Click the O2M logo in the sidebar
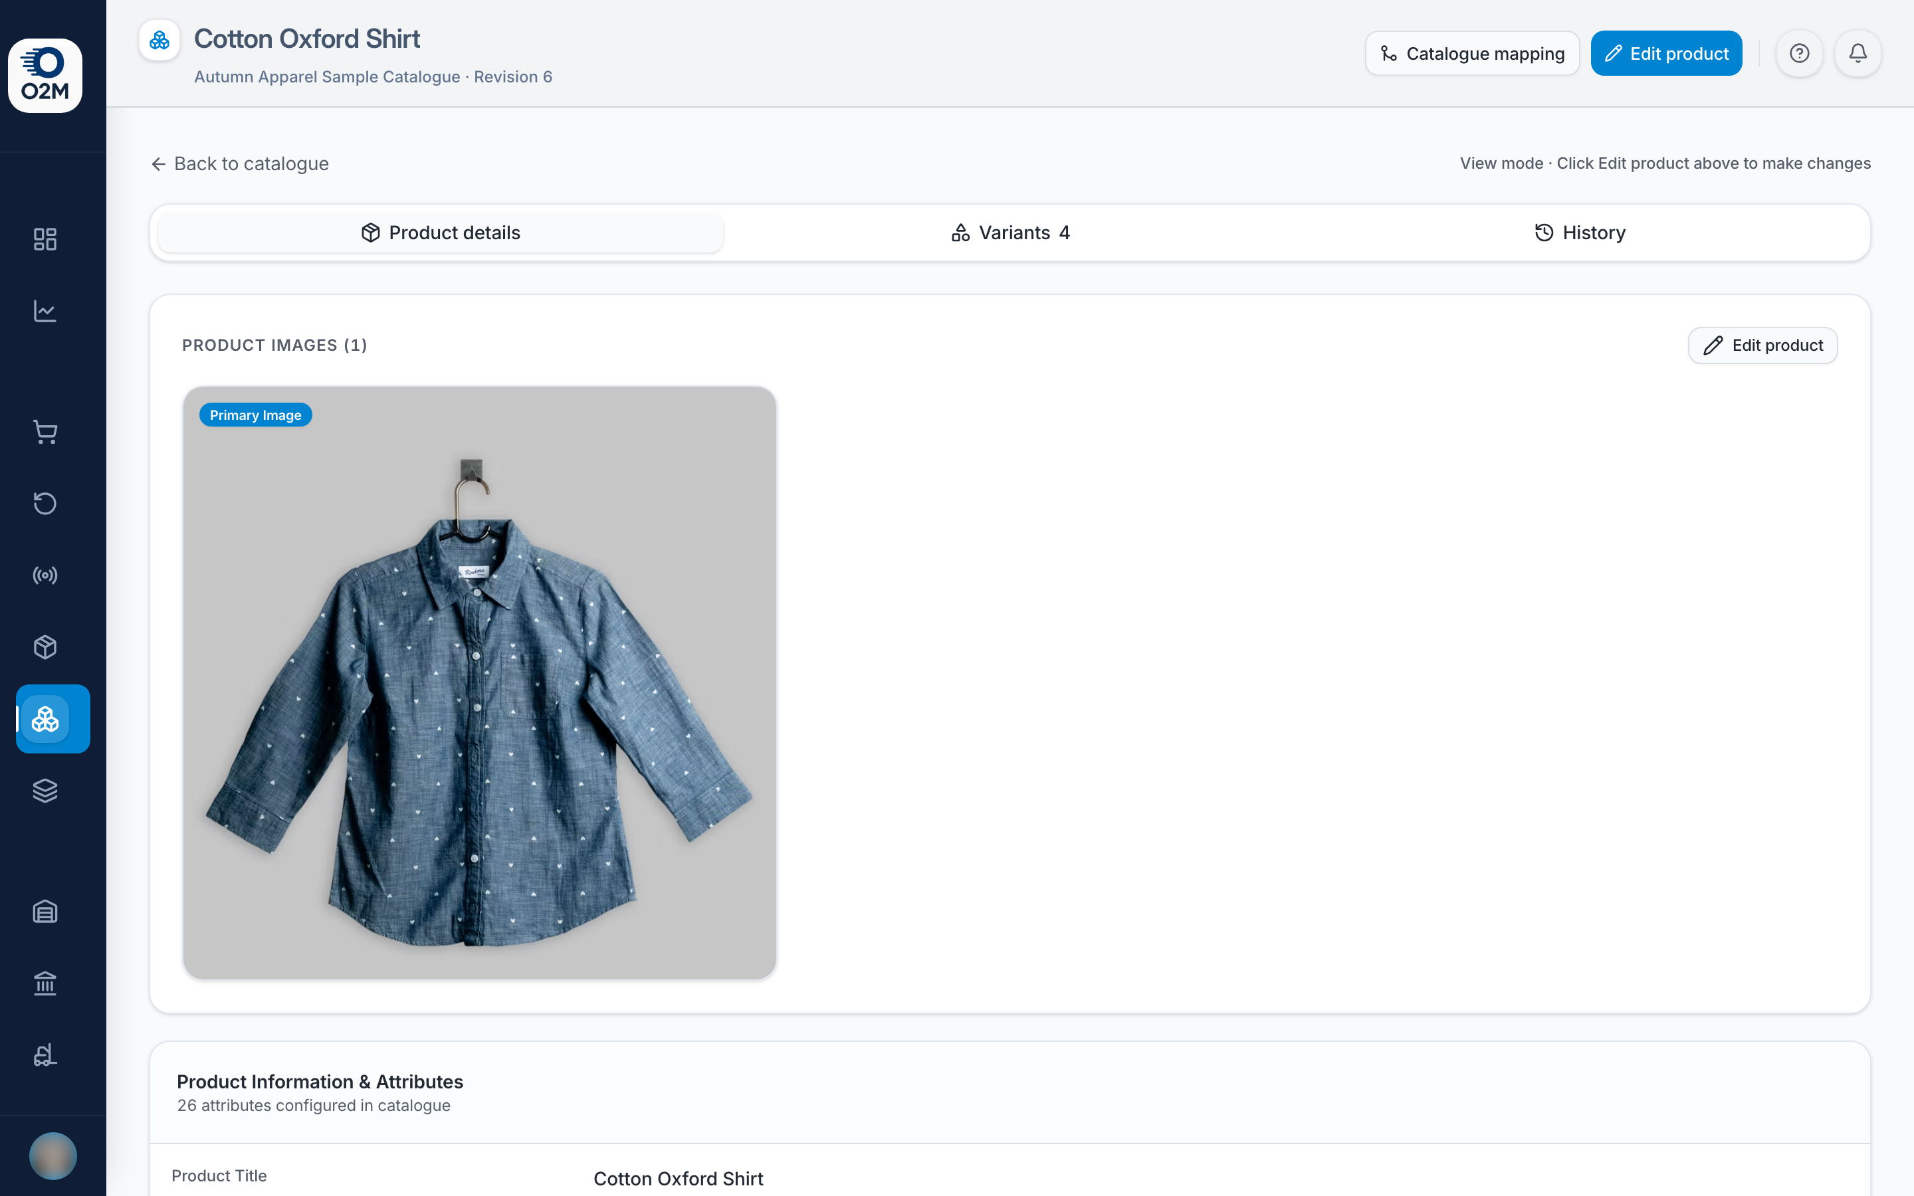1914x1196 pixels. pyautogui.click(x=45, y=75)
